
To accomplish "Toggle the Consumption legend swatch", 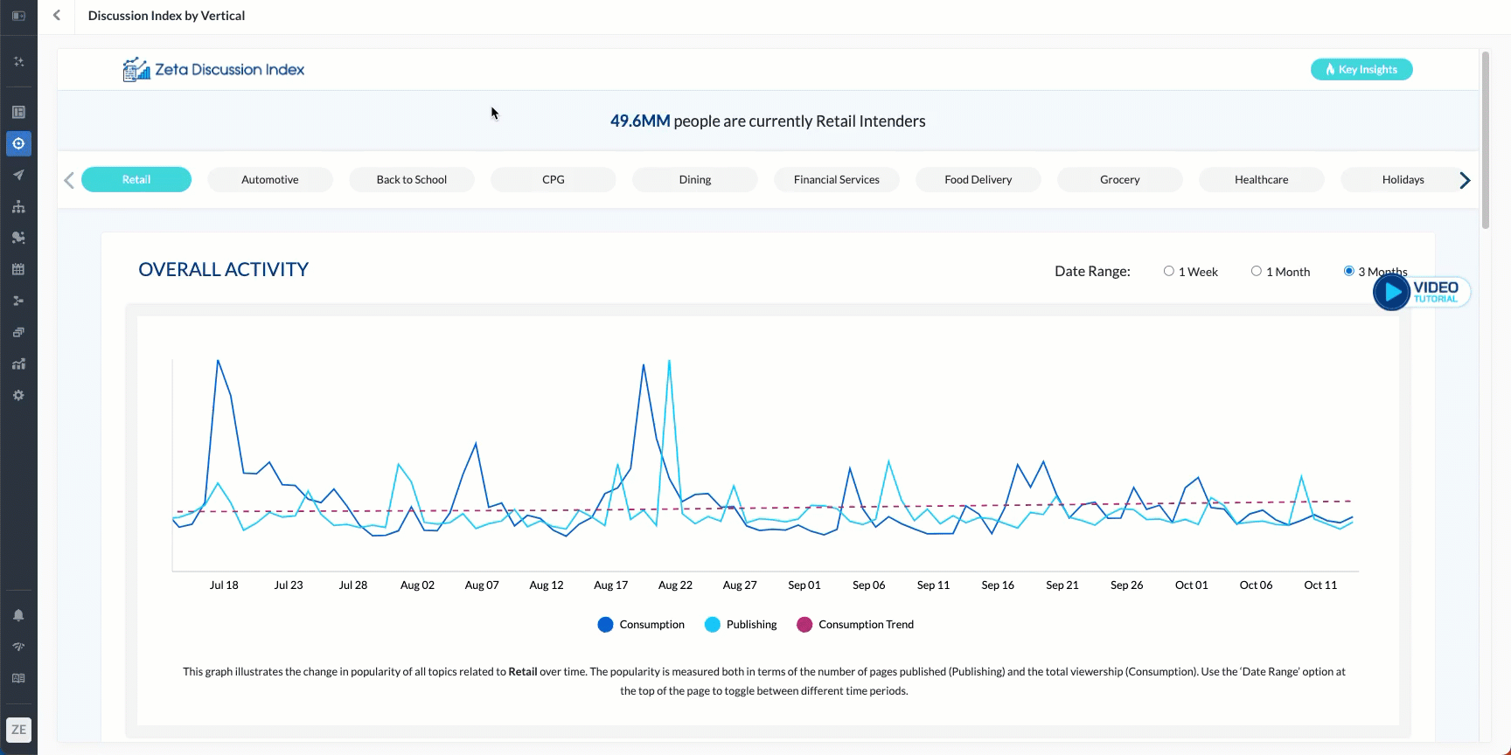I will click(x=605, y=624).
